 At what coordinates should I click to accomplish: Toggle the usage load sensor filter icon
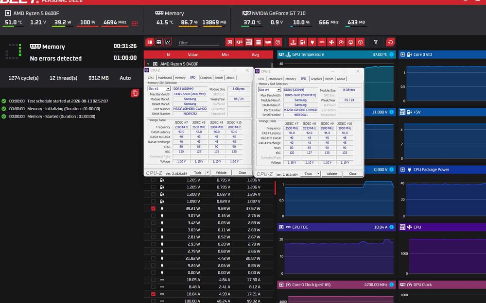coord(350,42)
